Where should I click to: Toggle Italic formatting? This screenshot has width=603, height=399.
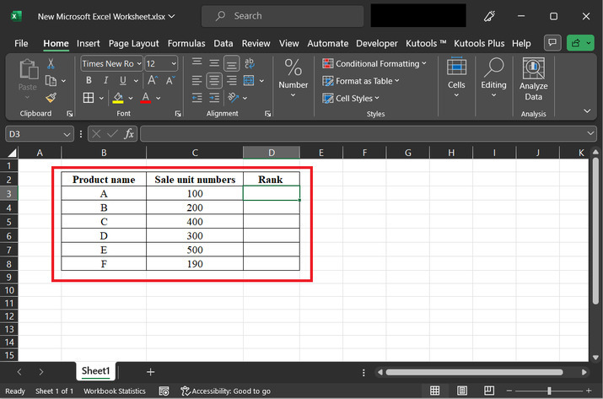pos(106,81)
